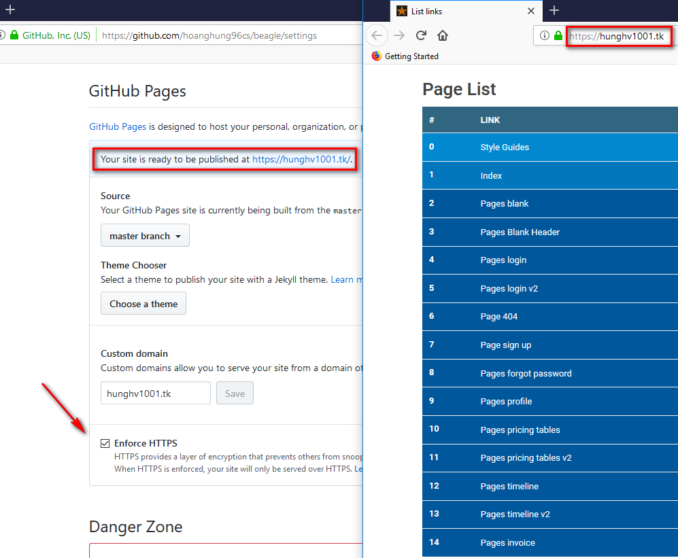Screen dimensions: 678x558
Task: Inspect the green padlock for hunghv1001.tk
Action: (x=558, y=35)
